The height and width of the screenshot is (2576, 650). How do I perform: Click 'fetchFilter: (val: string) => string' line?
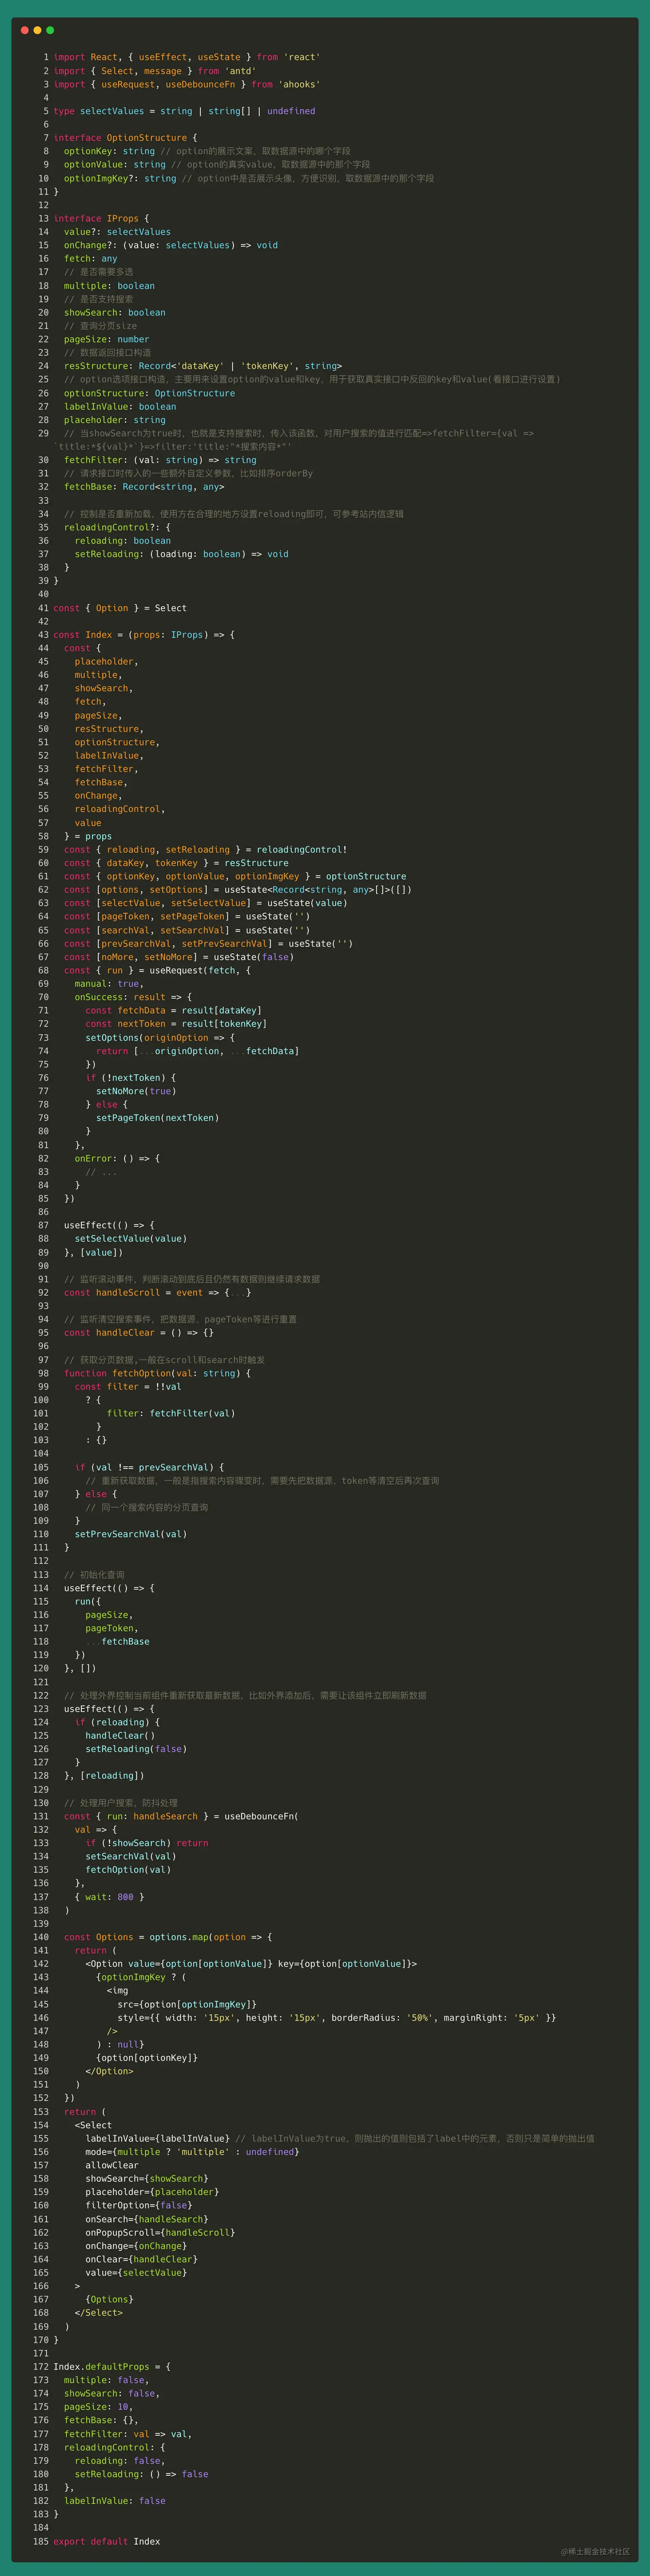click(x=160, y=460)
